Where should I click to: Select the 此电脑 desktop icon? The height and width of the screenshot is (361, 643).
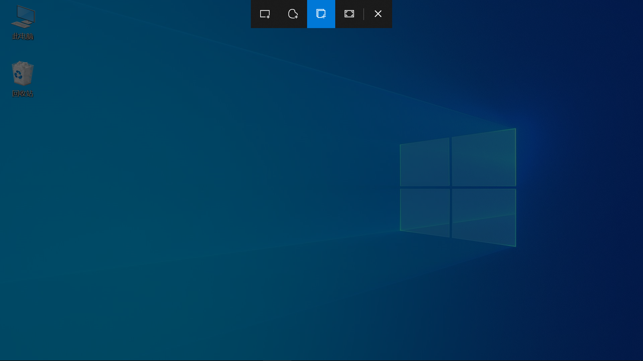[x=23, y=17]
